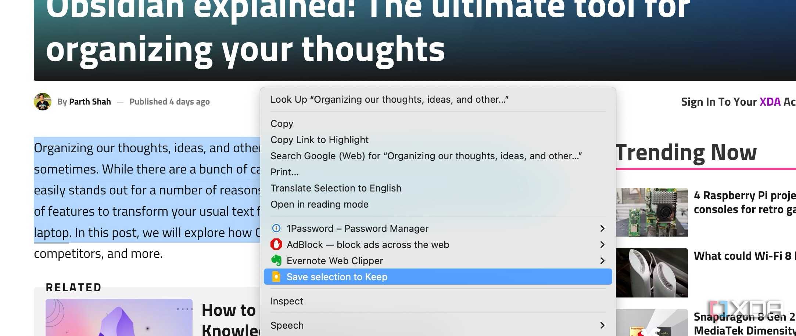Click highlighted text laptop. In this post
Viewport: 796px width, 336px height.
tap(86, 233)
